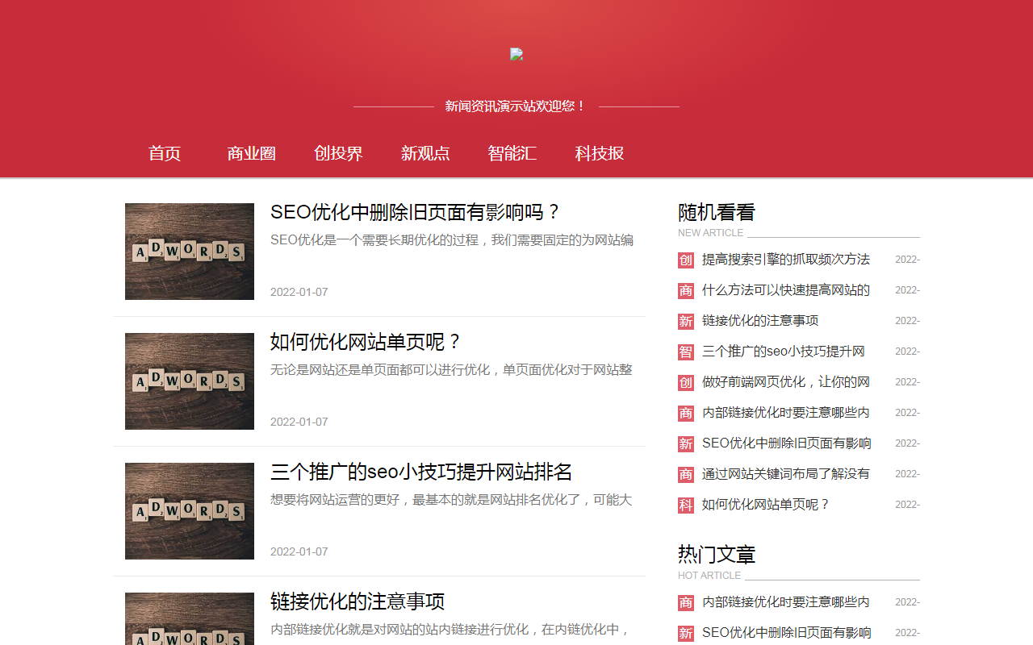Open main list article 如何优化网站单页呢？

click(x=366, y=342)
